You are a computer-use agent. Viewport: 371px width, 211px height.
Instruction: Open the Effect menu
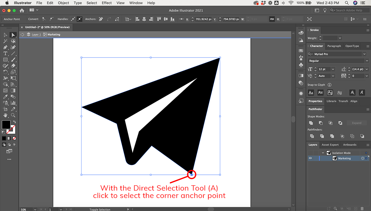107,3
